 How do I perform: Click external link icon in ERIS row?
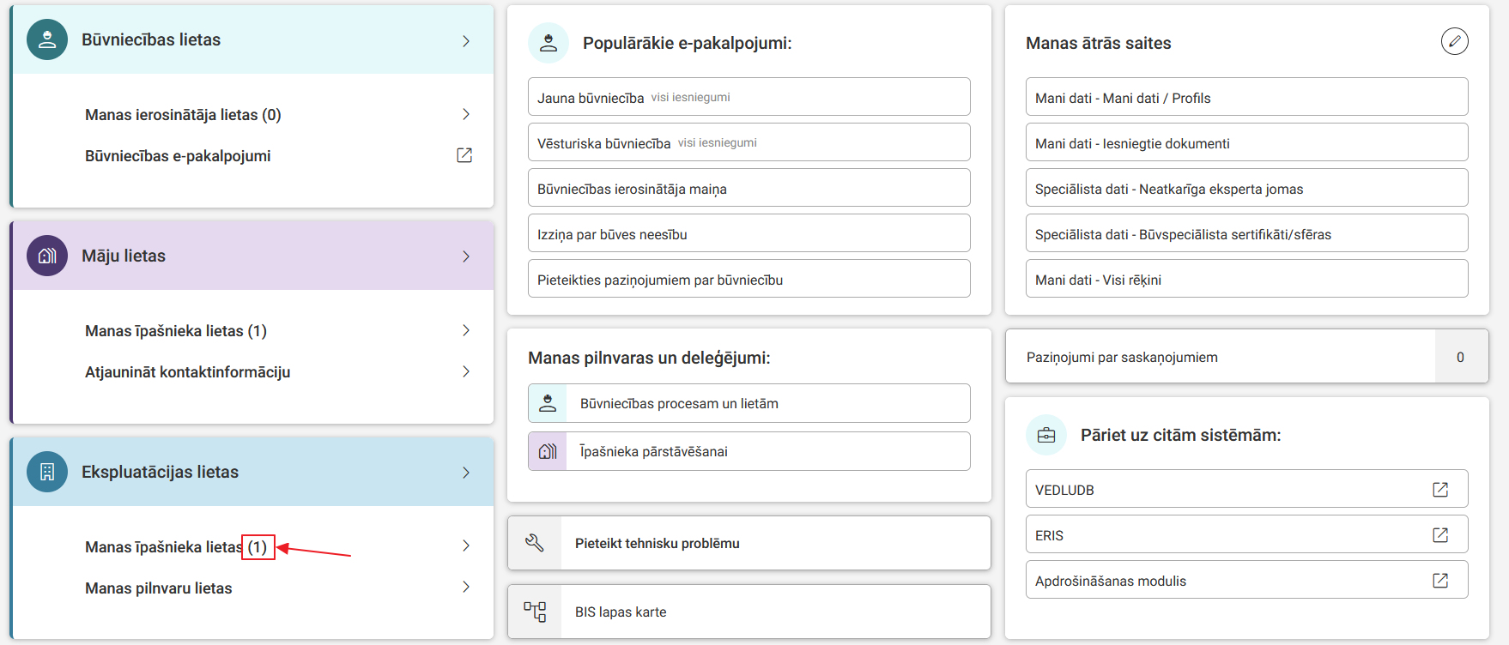pyautogui.click(x=1440, y=535)
